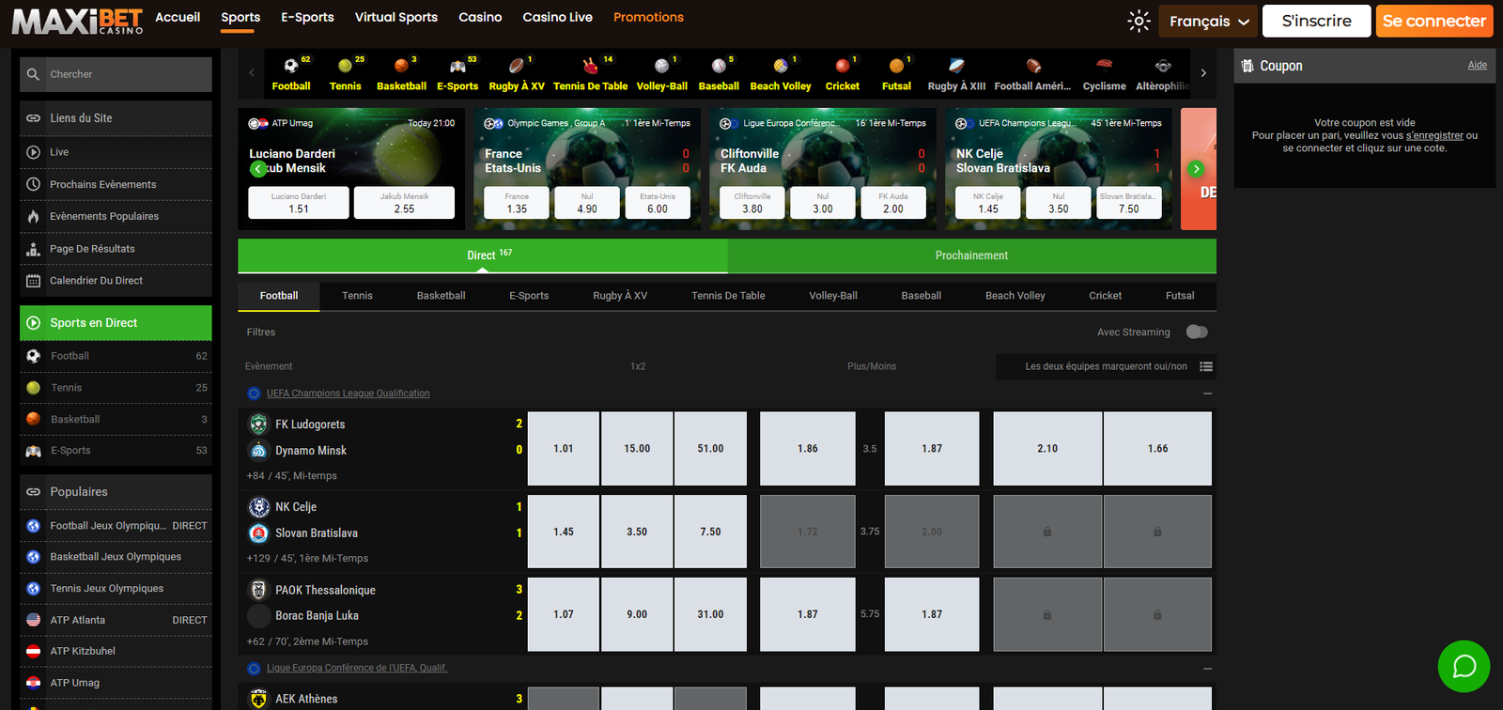Click the Se connecter button

pos(1433,21)
